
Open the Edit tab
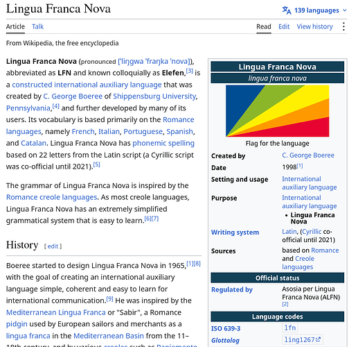pyautogui.click(x=284, y=26)
